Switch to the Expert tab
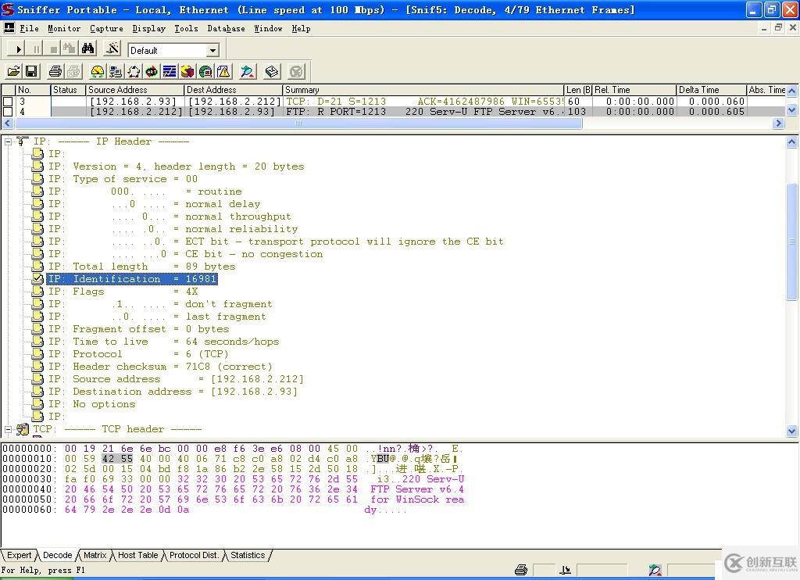 coord(20,555)
